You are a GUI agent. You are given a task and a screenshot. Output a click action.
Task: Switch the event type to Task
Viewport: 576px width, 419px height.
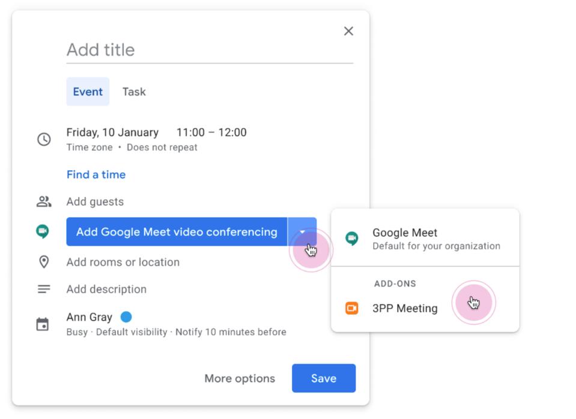pyautogui.click(x=133, y=92)
